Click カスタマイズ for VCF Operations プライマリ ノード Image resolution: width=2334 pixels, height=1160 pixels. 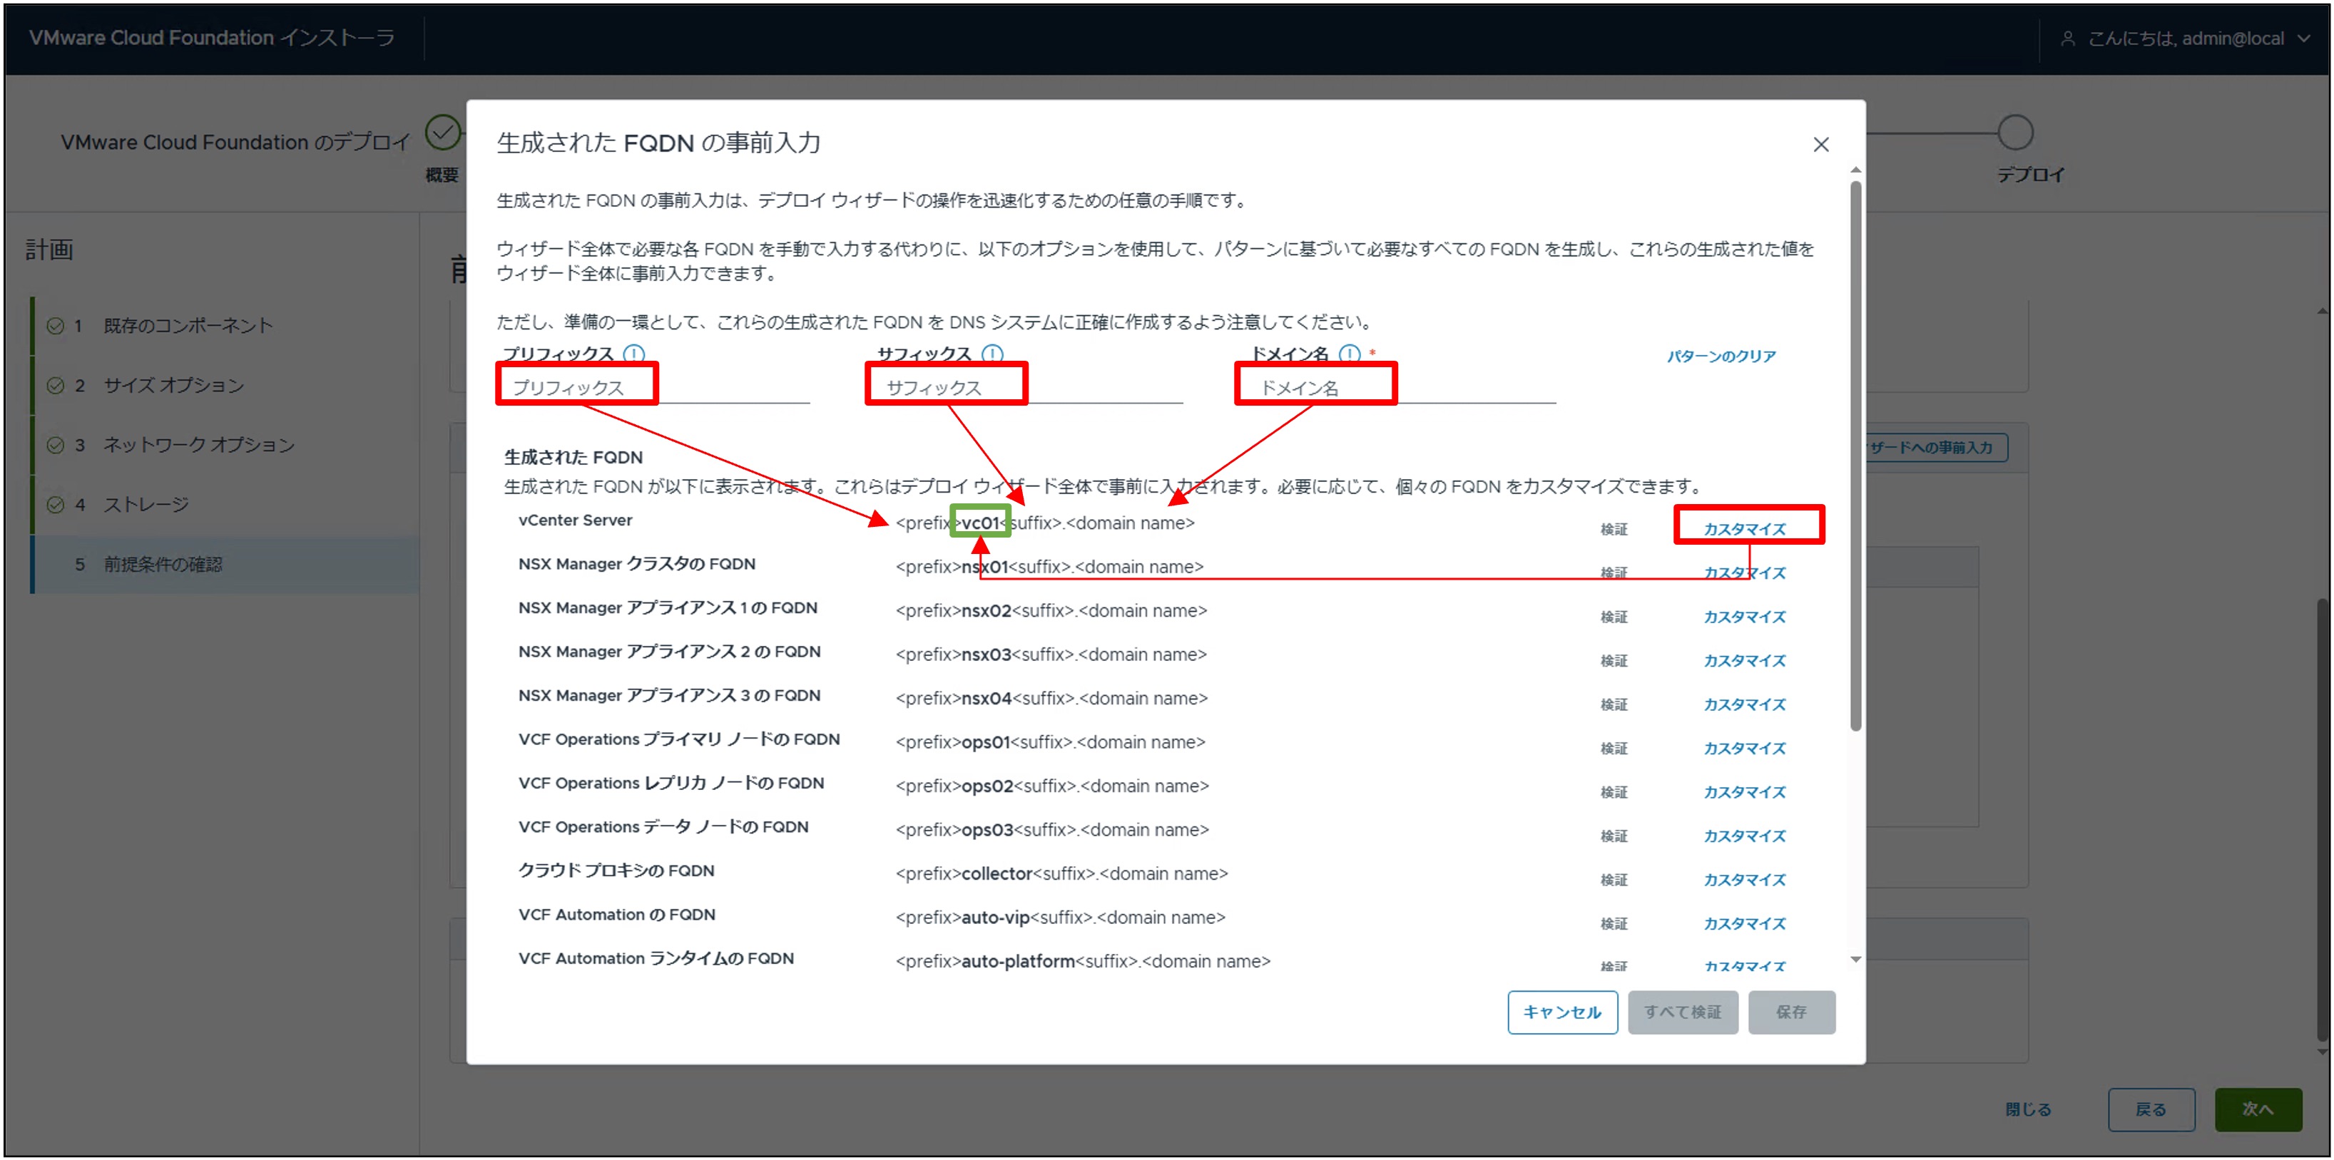(x=1744, y=748)
